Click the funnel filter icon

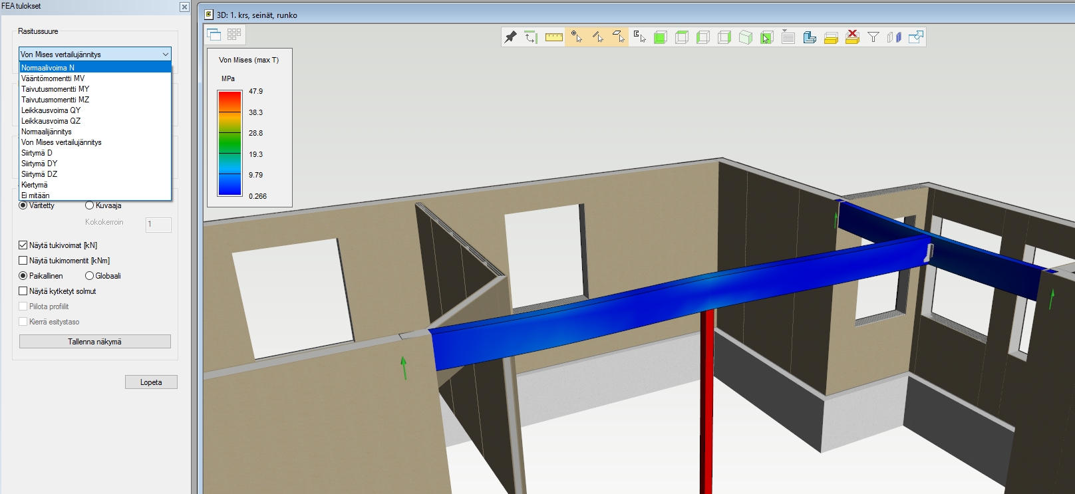coord(873,37)
